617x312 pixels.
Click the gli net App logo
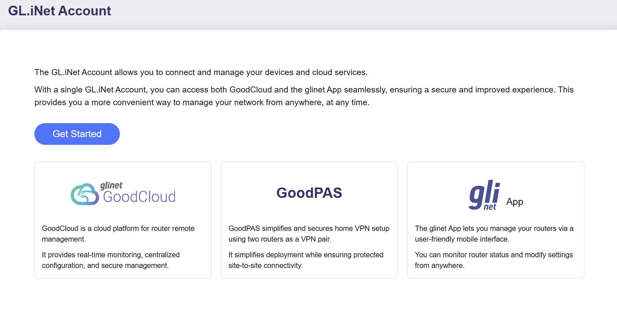click(484, 195)
